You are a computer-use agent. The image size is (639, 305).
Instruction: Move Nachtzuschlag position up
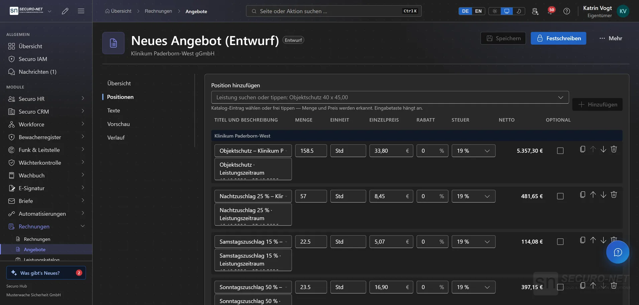[593, 195]
